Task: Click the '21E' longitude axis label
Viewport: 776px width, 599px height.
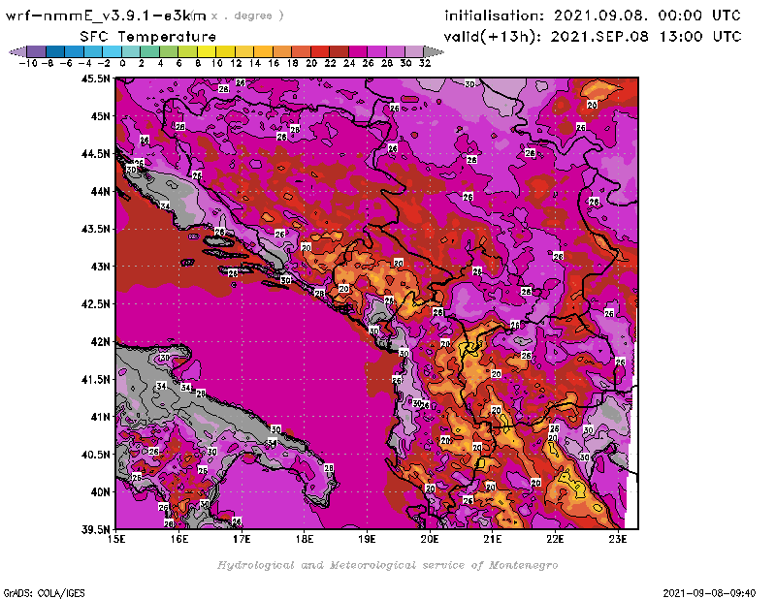Action: (493, 539)
